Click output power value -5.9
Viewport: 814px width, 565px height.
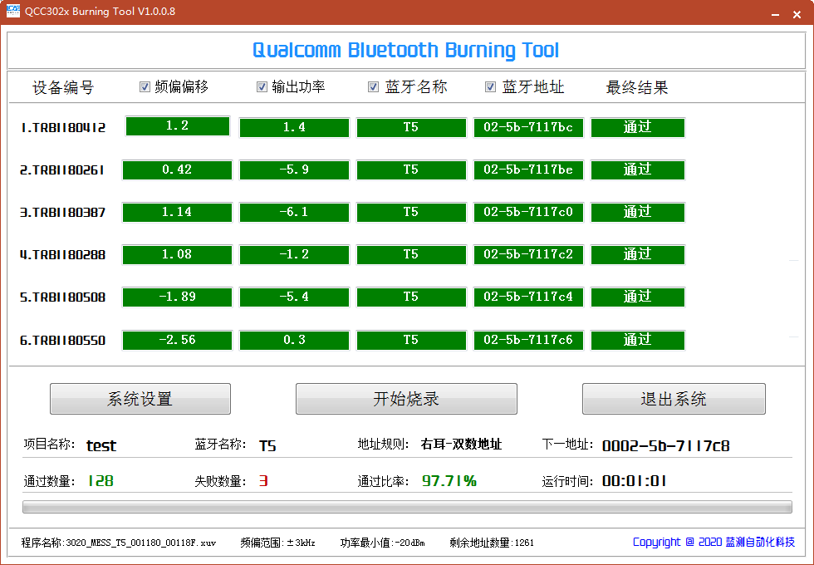(294, 169)
